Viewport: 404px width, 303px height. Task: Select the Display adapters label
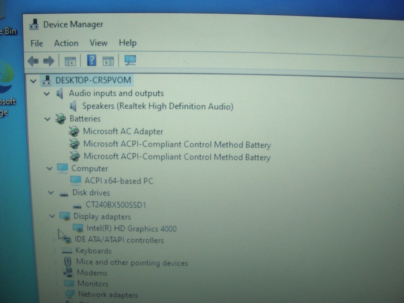point(102,217)
